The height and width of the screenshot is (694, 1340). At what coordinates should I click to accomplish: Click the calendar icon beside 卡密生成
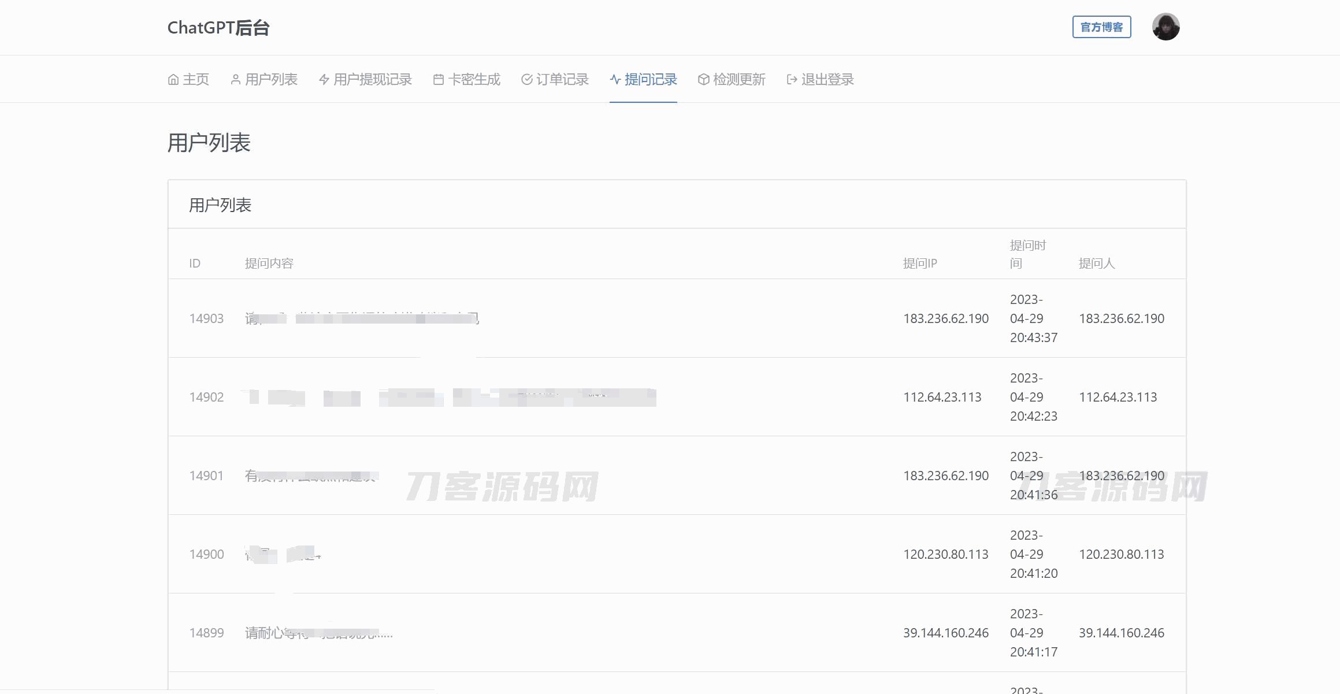[439, 80]
